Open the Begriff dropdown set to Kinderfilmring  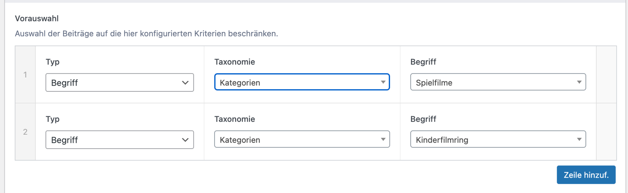click(x=498, y=139)
